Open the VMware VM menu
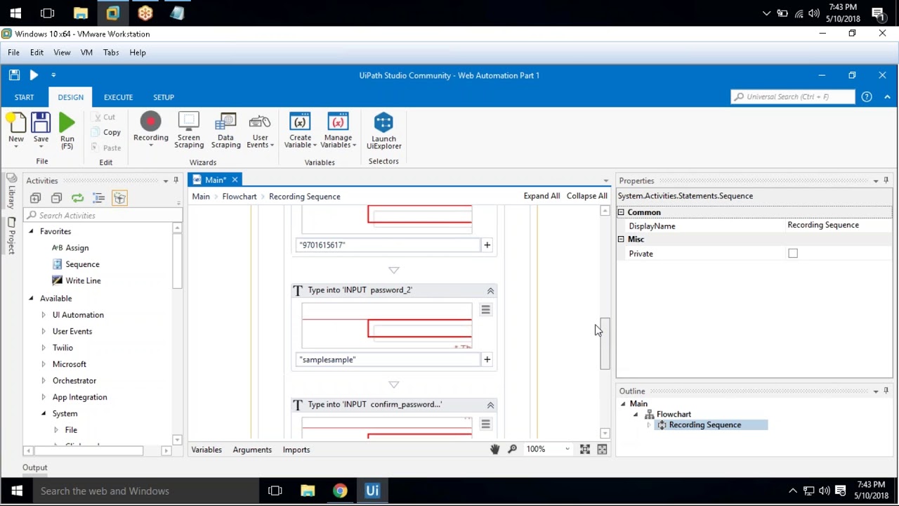 point(86,52)
